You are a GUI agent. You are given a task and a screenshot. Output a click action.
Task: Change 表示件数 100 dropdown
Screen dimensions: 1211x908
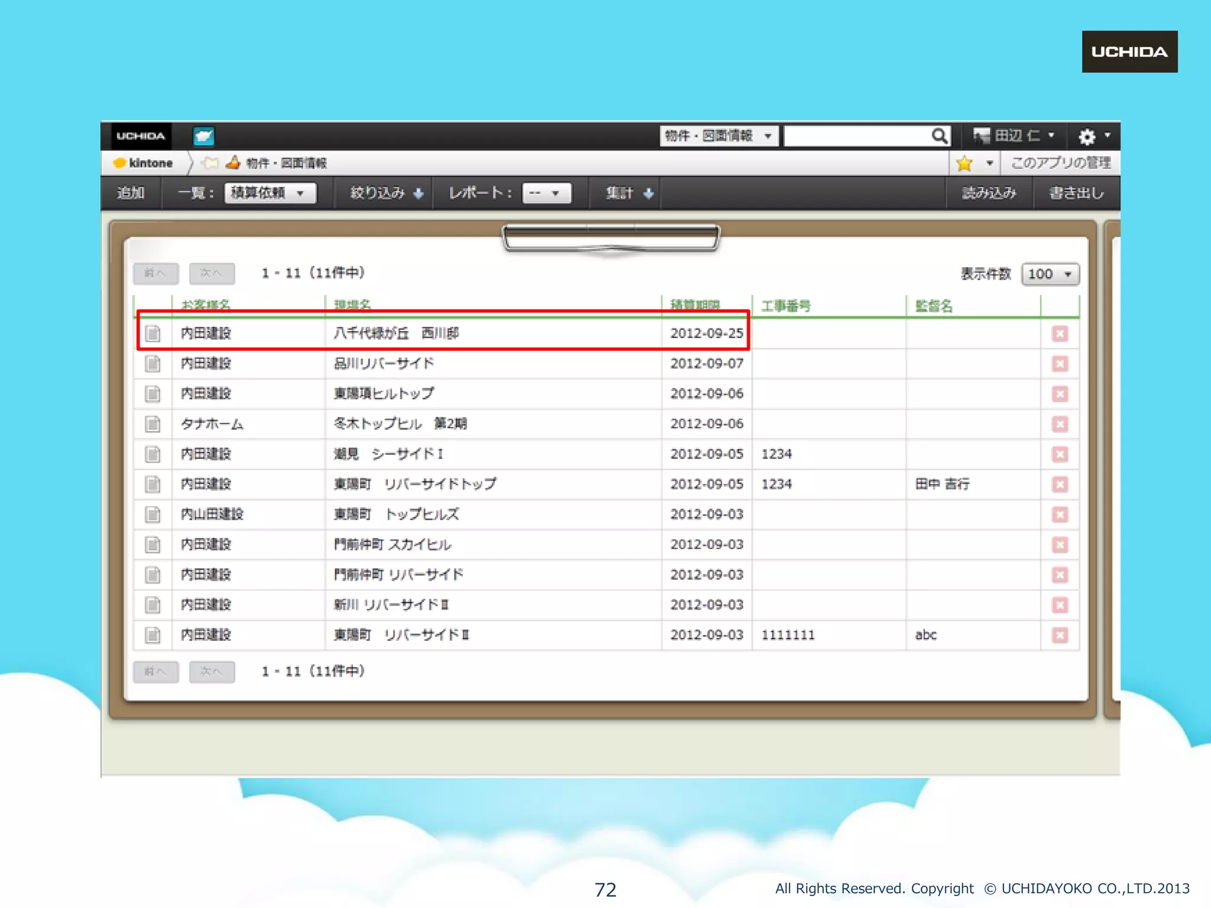pos(1050,274)
